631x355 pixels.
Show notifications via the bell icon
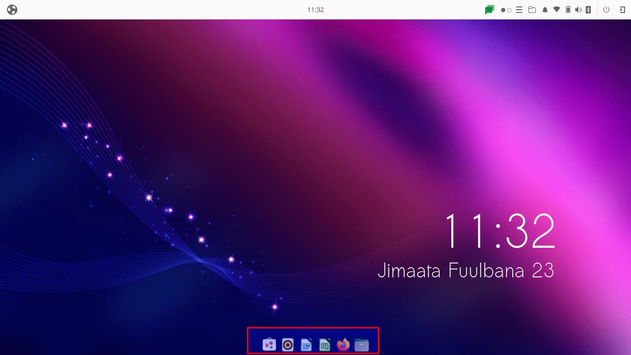tap(545, 10)
